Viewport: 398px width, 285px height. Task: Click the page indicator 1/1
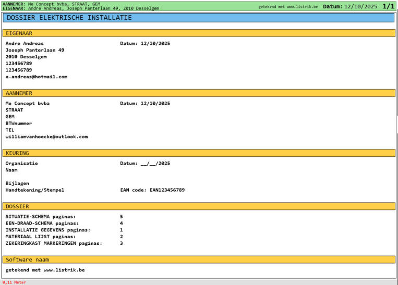pos(388,6)
